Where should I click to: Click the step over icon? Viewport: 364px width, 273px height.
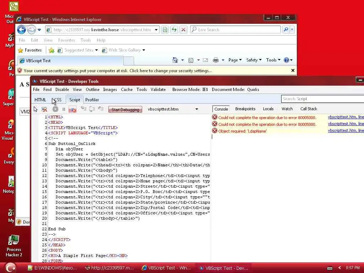[92, 109]
